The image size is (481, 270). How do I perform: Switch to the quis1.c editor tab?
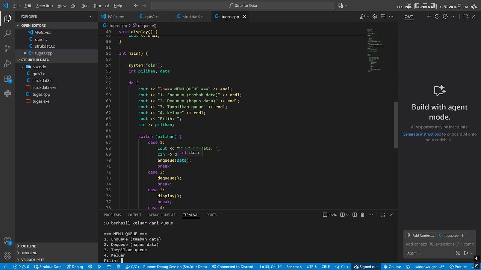(151, 16)
